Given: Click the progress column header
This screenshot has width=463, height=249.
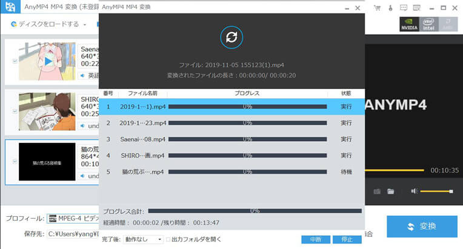Looking at the screenshot, I should [247, 93].
